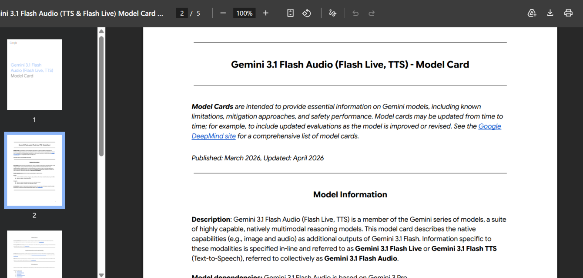This screenshot has height=278, width=583.
Task: Click the Model Information heading
Action: (350, 194)
